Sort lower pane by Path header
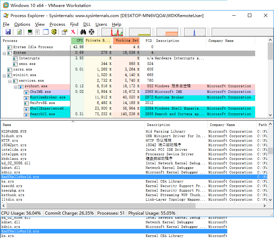 (262, 125)
